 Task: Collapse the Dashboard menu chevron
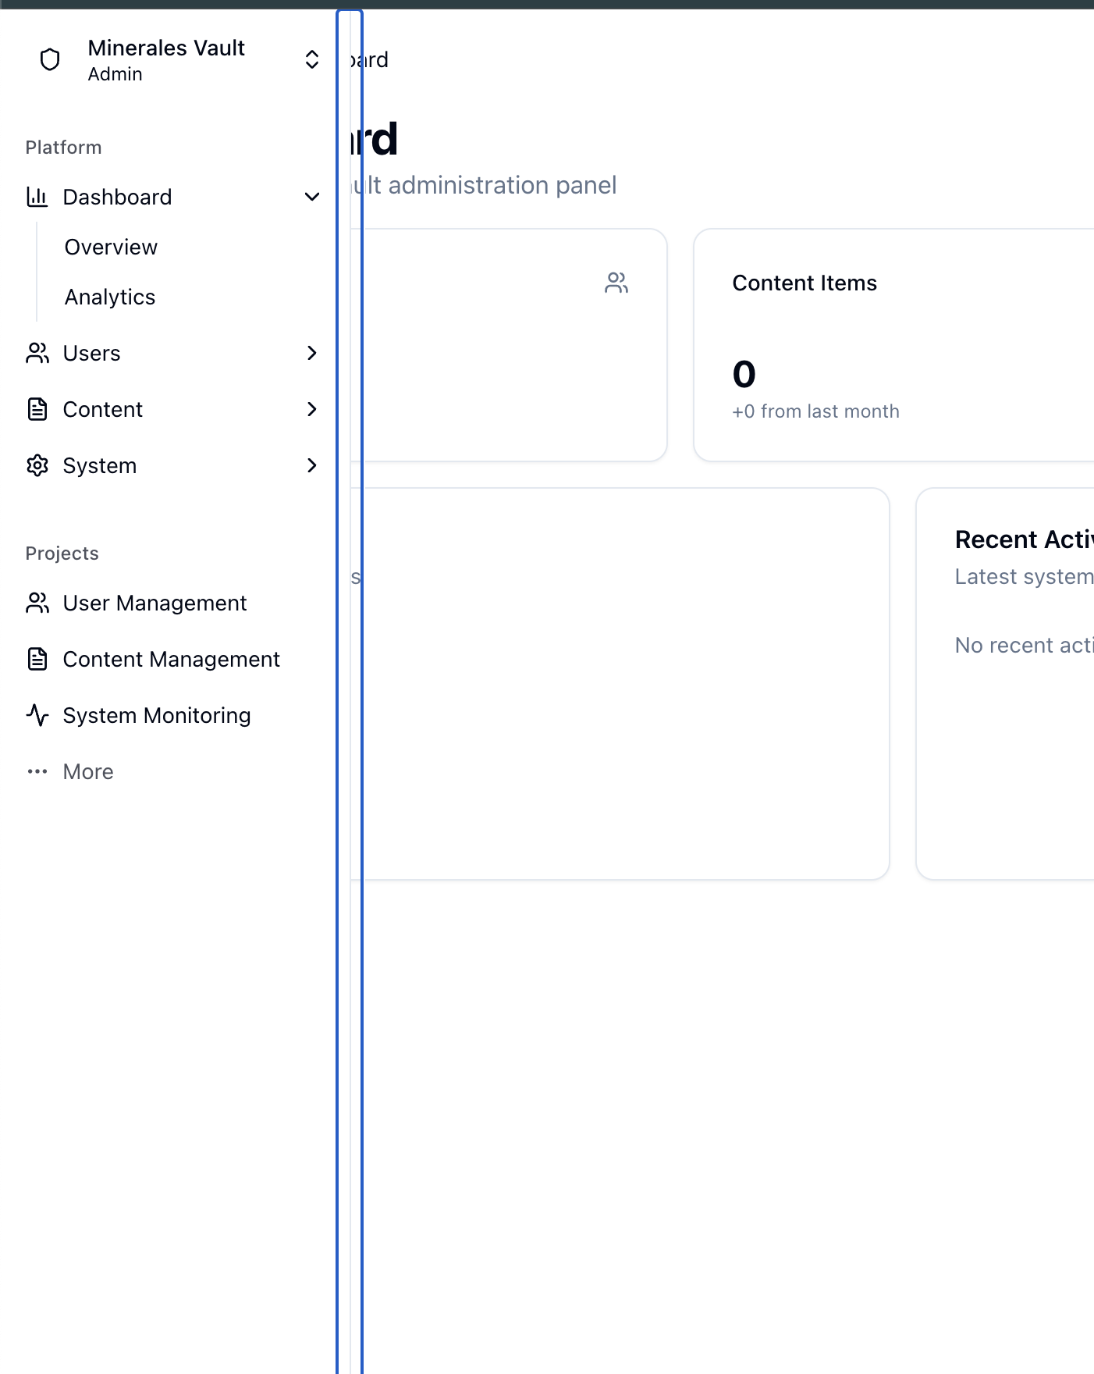[312, 197]
